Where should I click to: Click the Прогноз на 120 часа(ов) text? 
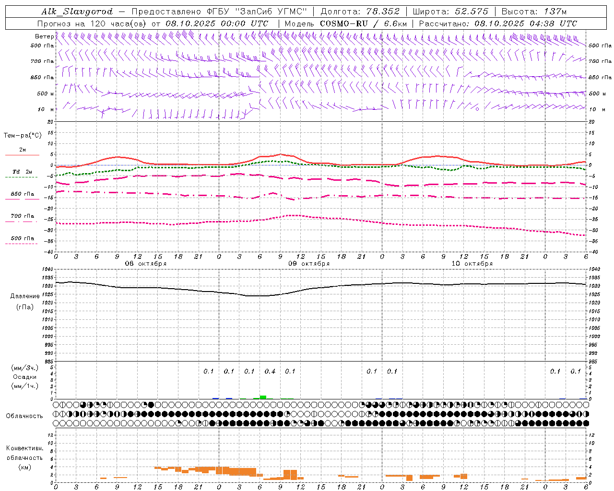(93, 23)
